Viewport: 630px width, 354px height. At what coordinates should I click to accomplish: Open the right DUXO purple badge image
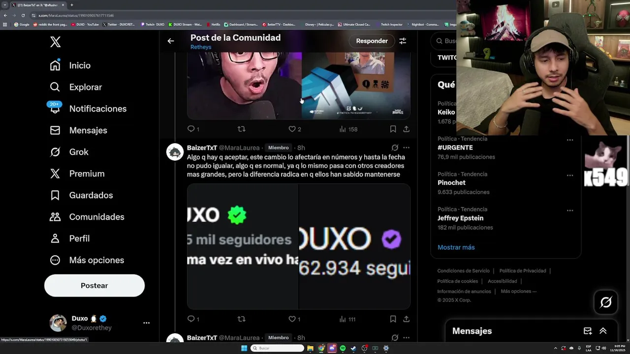(354, 246)
